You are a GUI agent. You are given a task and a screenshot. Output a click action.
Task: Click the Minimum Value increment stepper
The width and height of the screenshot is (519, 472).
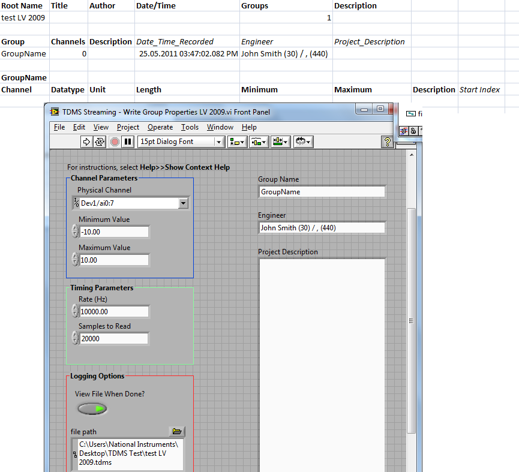pos(76,229)
